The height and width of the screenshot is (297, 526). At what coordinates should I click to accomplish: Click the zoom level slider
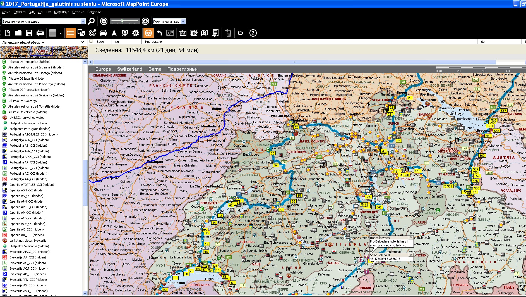[124, 21]
